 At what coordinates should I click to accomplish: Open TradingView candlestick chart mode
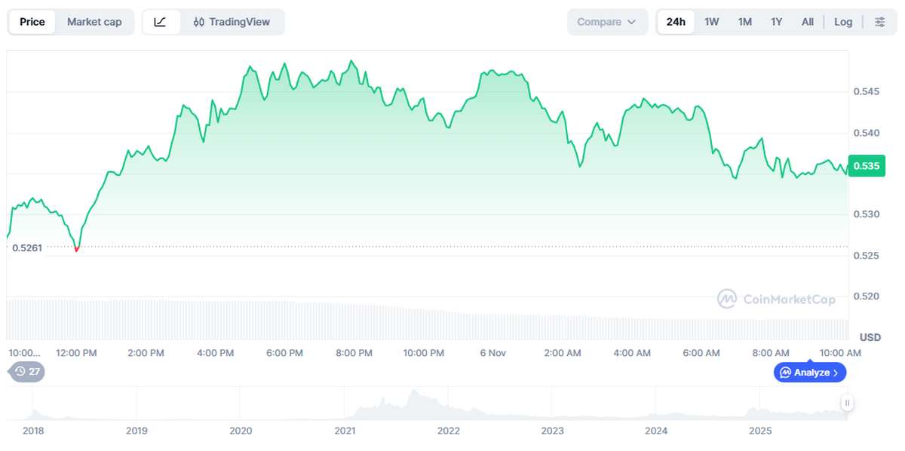232,22
